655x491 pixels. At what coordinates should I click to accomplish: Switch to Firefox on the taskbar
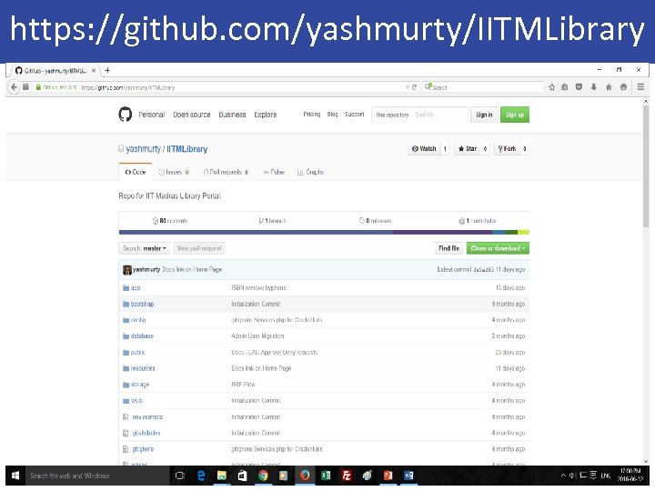tap(305, 476)
